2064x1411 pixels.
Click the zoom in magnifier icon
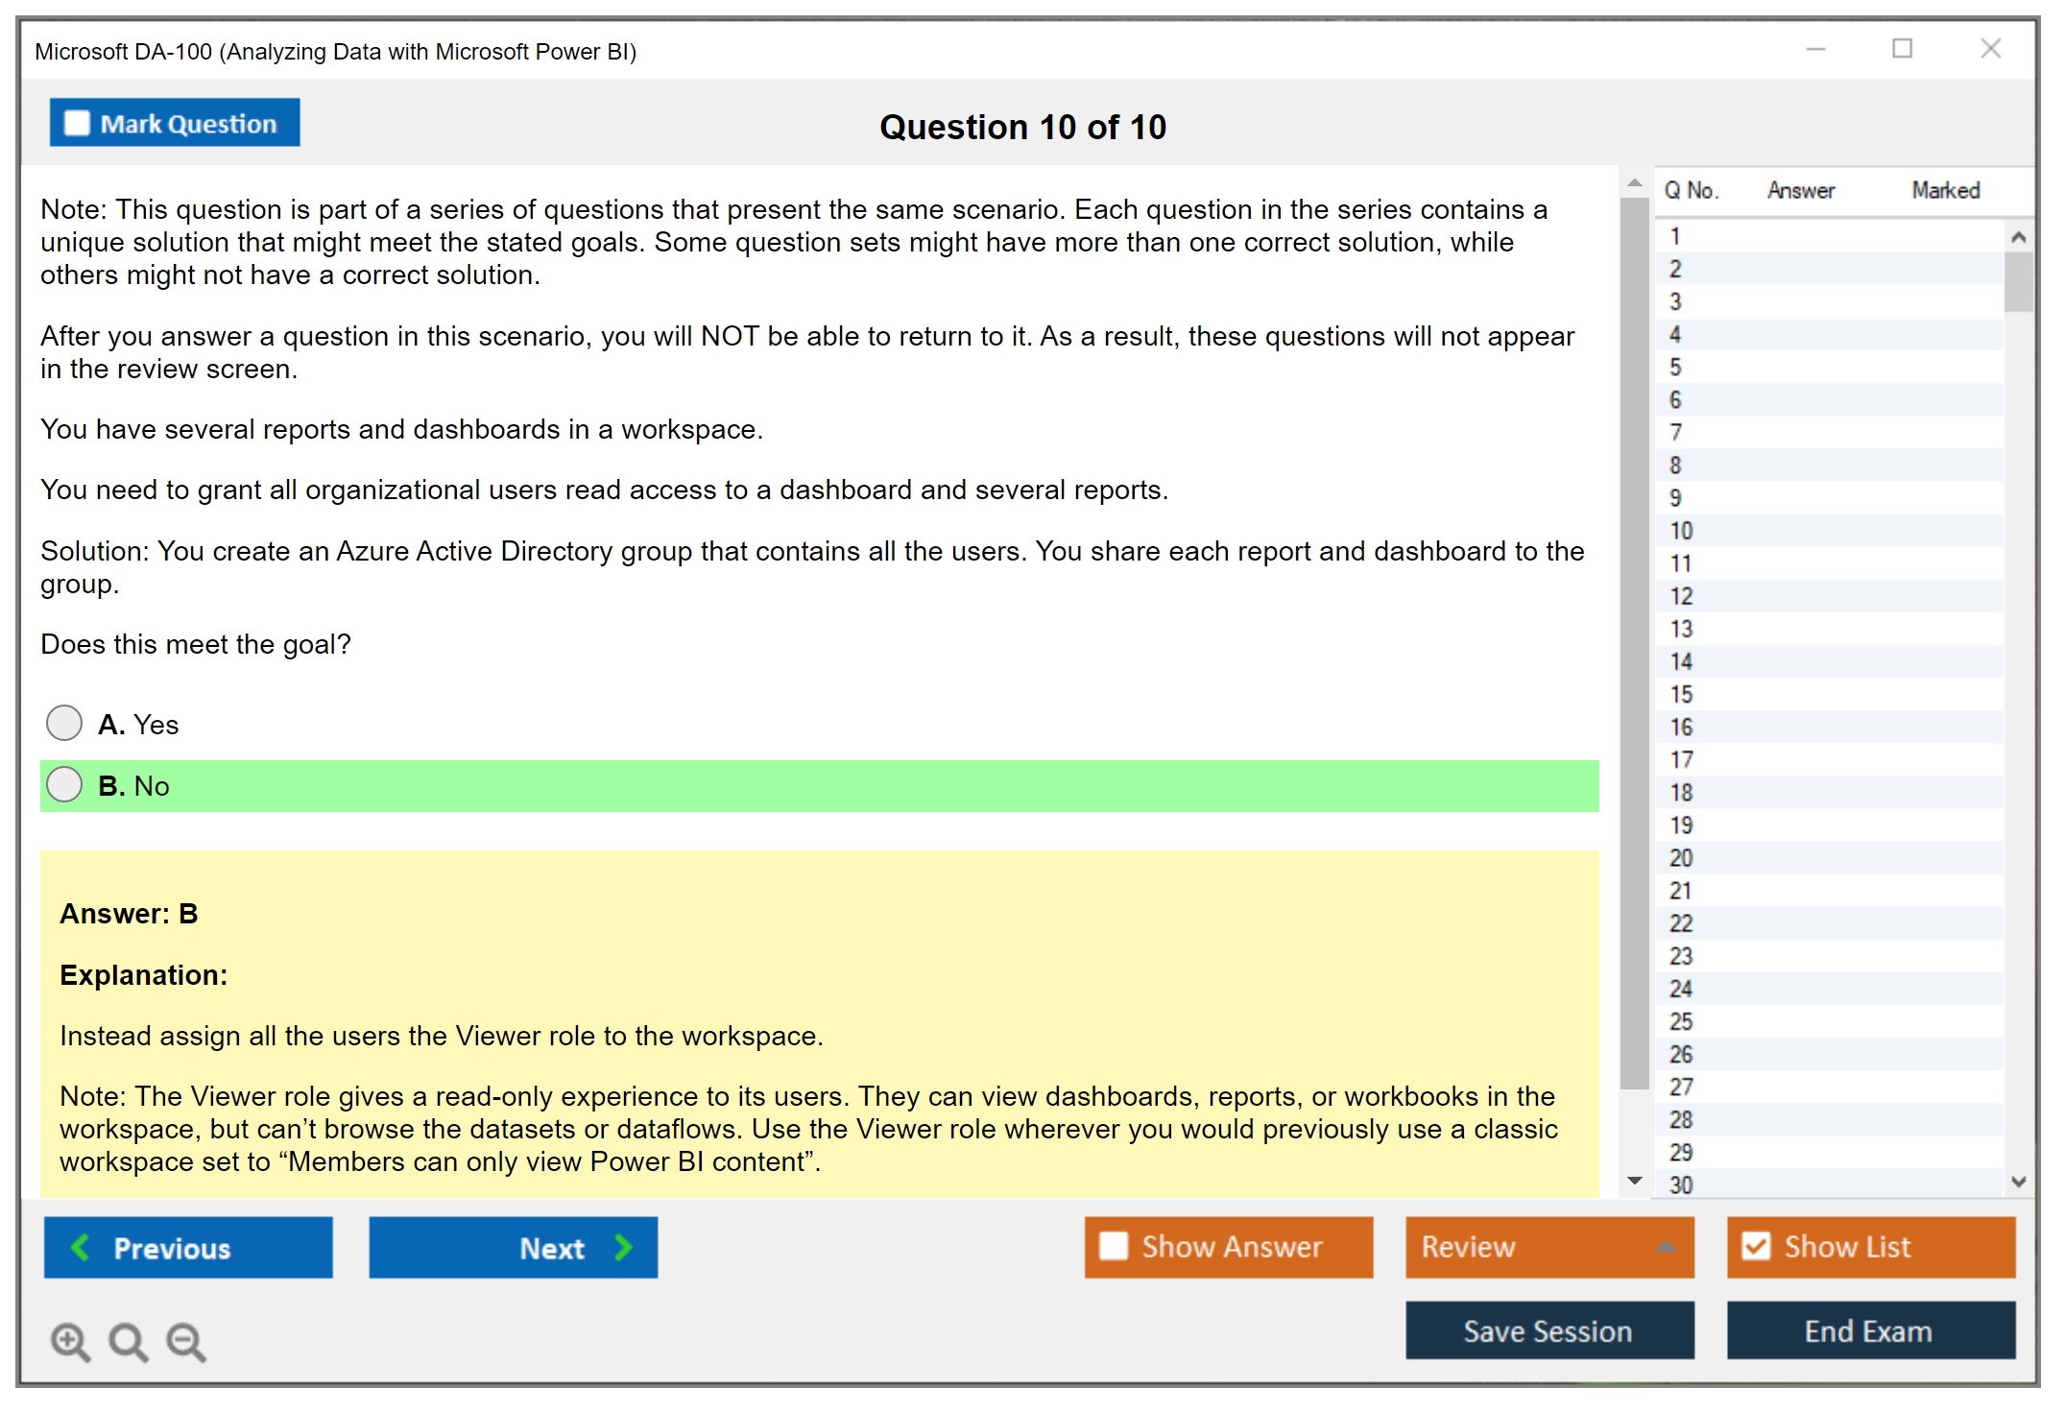[x=70, y=1341]
